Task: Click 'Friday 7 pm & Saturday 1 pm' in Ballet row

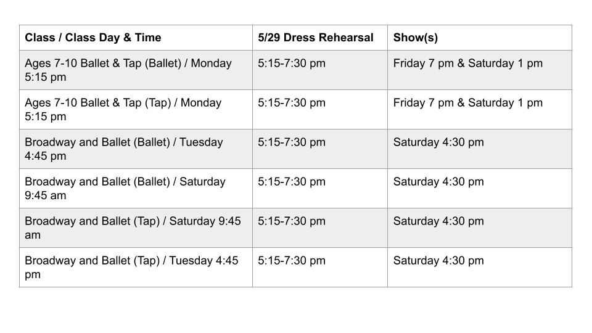Action: click(468, 63)
